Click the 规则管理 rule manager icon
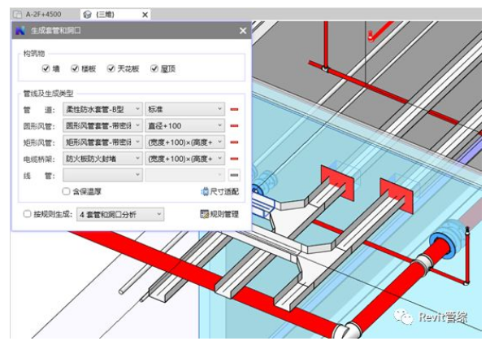490x341 pixels. click(x=205, y=214)
